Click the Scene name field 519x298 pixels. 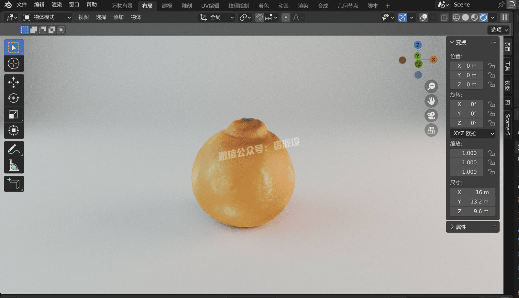pos(474,5)
